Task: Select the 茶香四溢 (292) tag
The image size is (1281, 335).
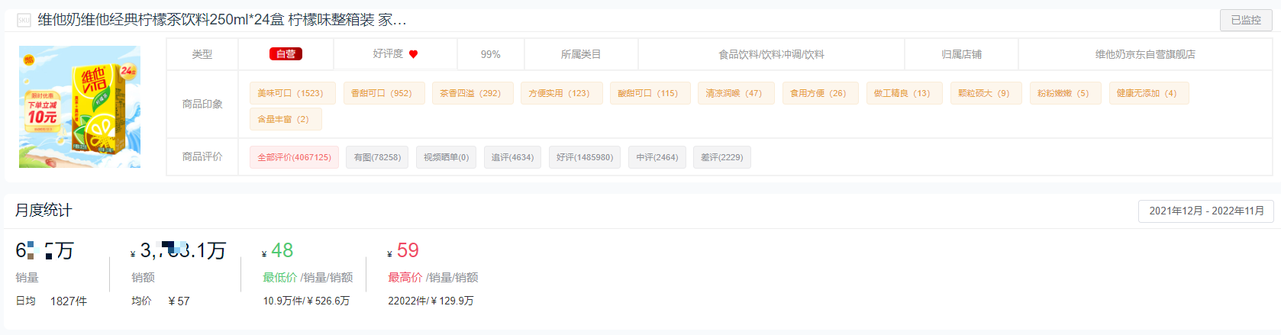Action: [473, 93]
